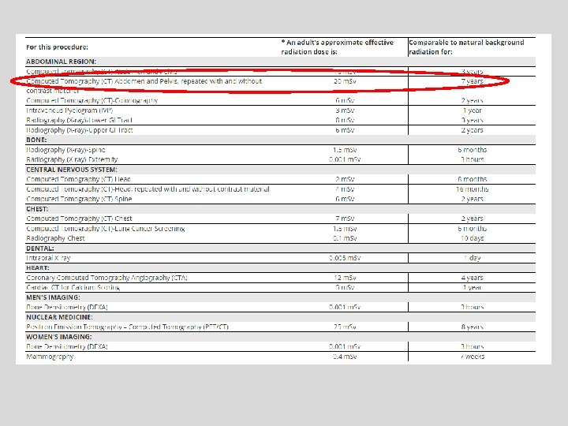The width and height of the screenshot is (568, 426).
Task: Click the '4 years' background value
Action: [x=472, y=278]
